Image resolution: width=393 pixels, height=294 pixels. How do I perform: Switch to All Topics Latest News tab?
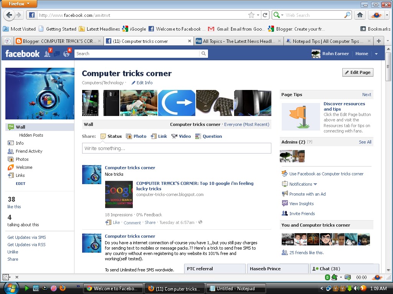pyautogui.click(x=238, y=41)
